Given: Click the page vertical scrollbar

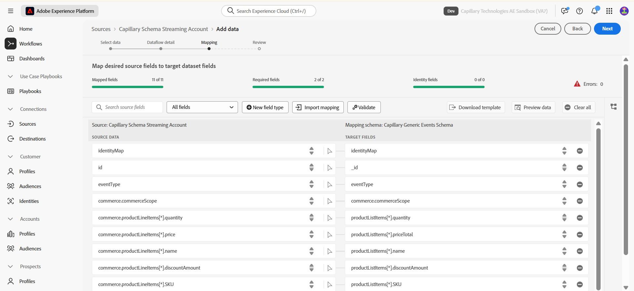Looking at the screenshot, I should tap(626, 159).
